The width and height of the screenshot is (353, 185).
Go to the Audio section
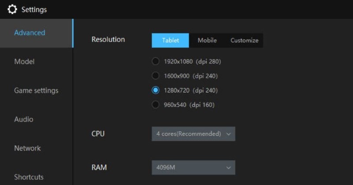(23, 119)
